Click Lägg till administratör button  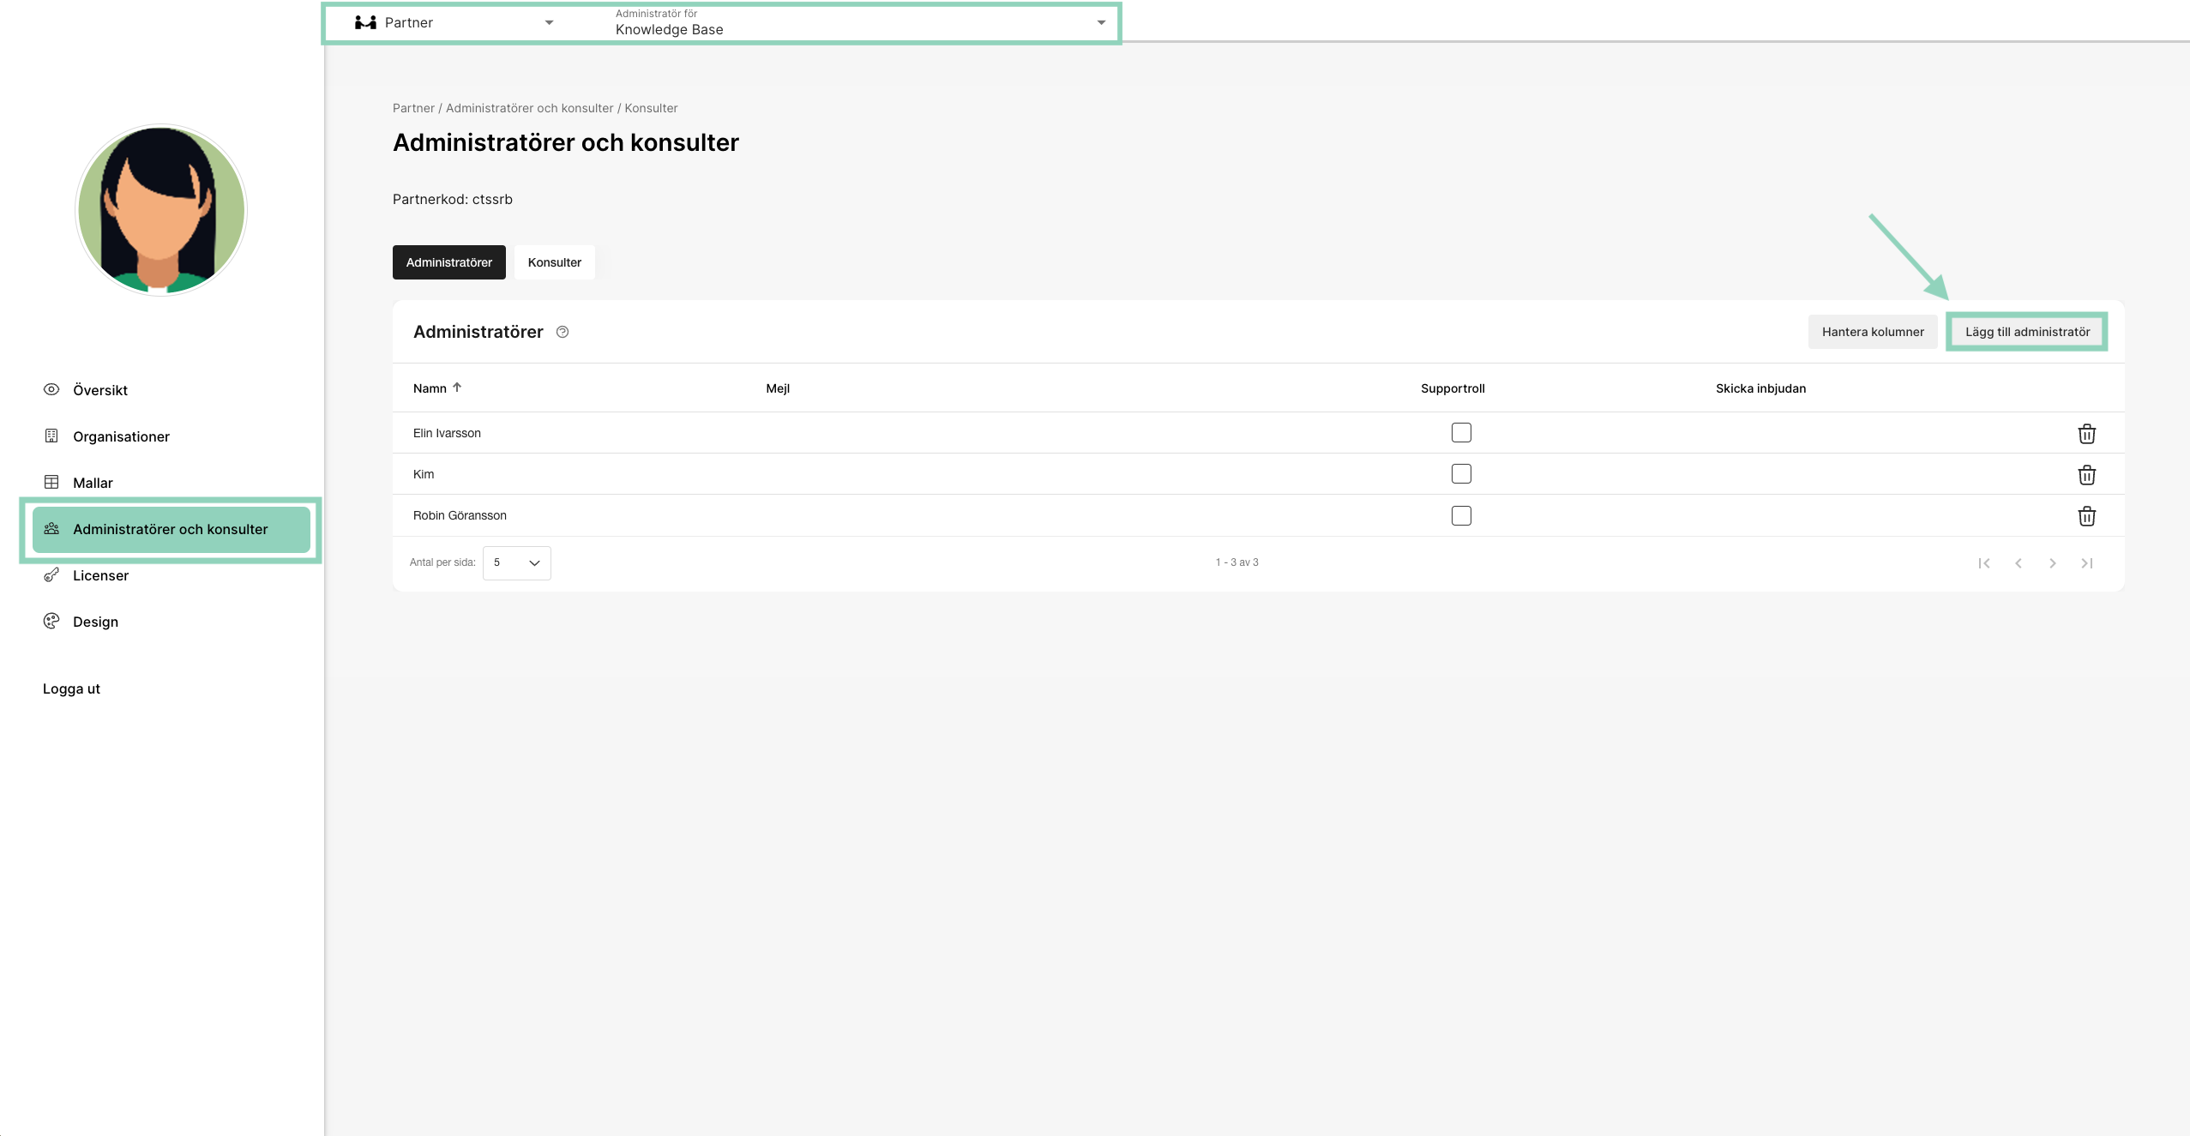coord(2027,332)
